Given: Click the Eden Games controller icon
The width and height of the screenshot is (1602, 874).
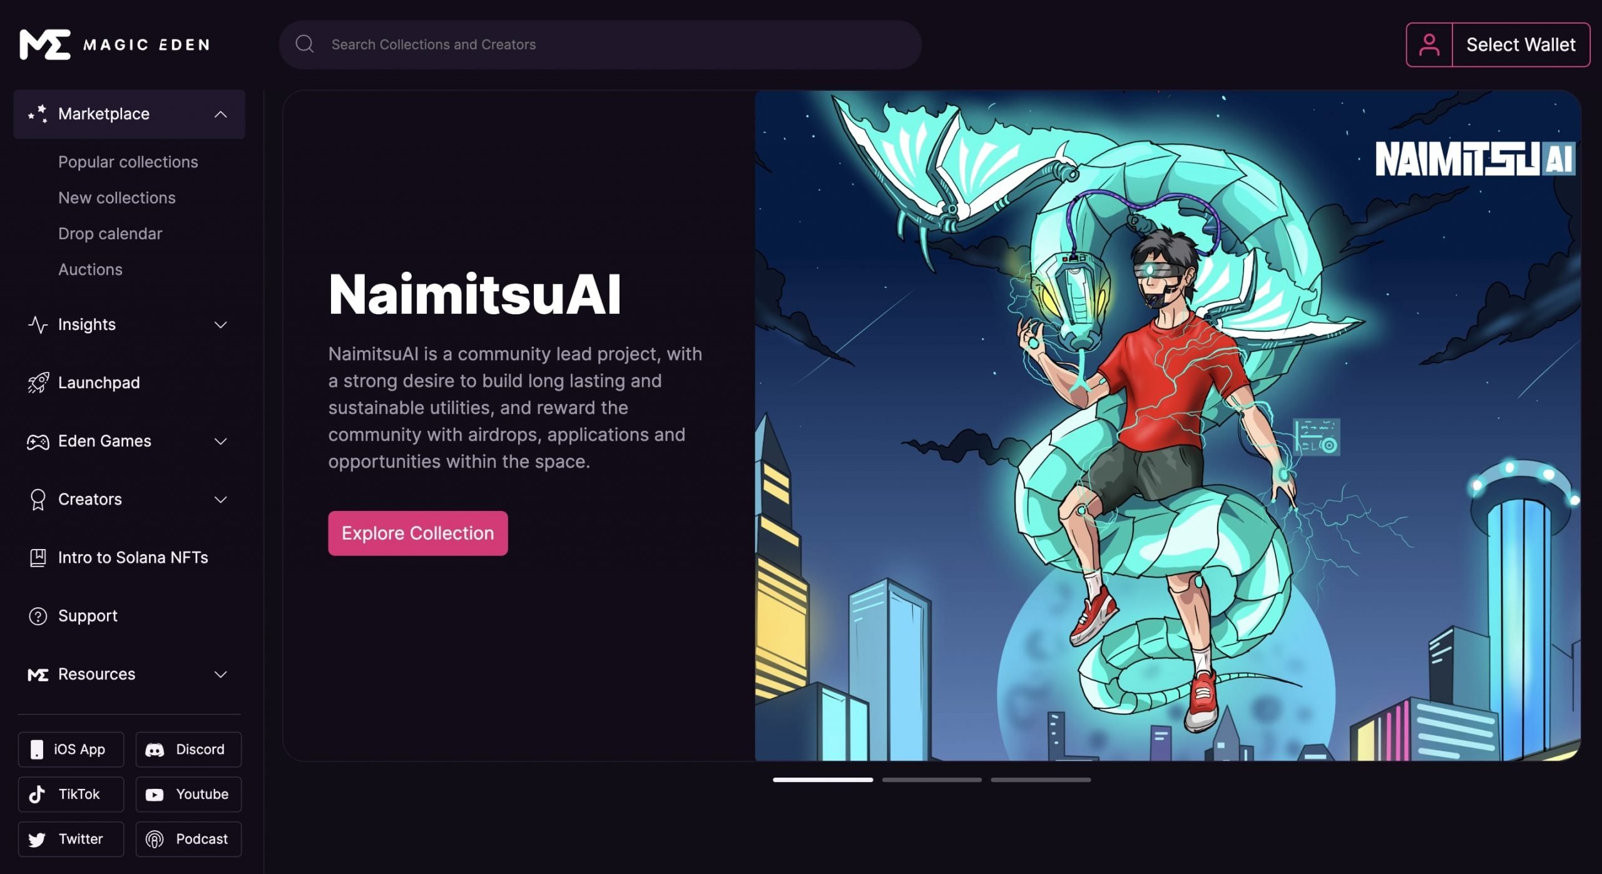Looking at the screenshot, I should pos(38,440).
